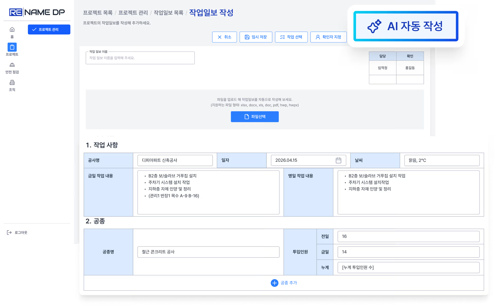The height and width of the screenshot is (306, 494).
Task: Open the 조직 building sidebar icon
Action: click(x=12, y=83)
